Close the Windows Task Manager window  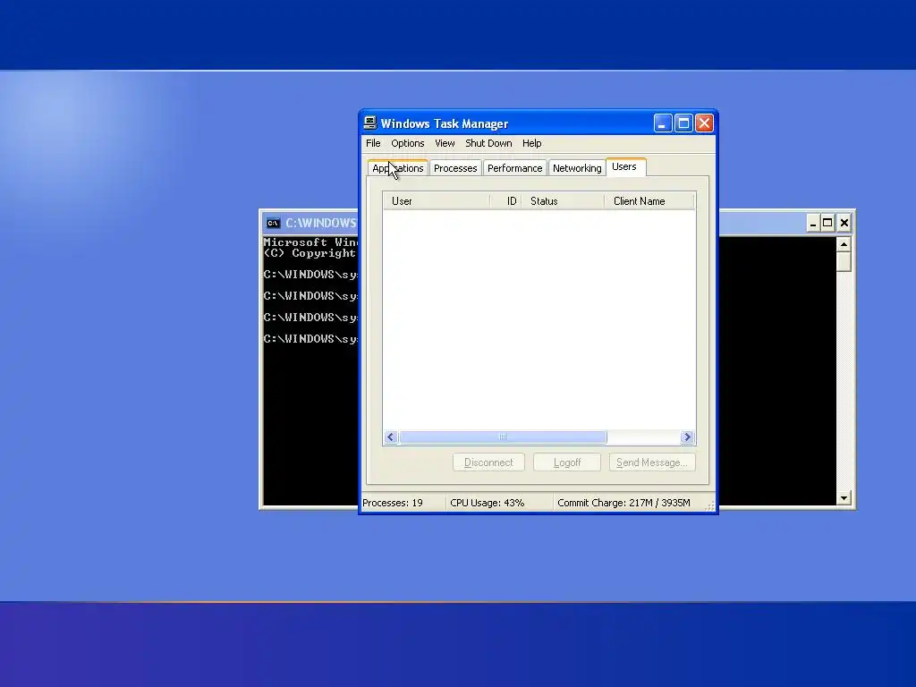click(x=705, y=123)
